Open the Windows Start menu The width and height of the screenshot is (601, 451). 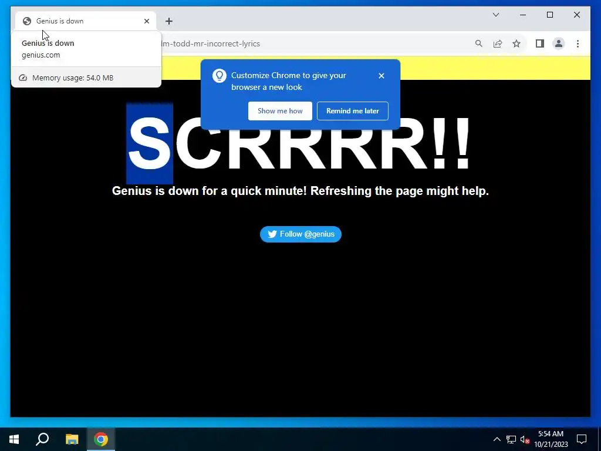[14, 439]
